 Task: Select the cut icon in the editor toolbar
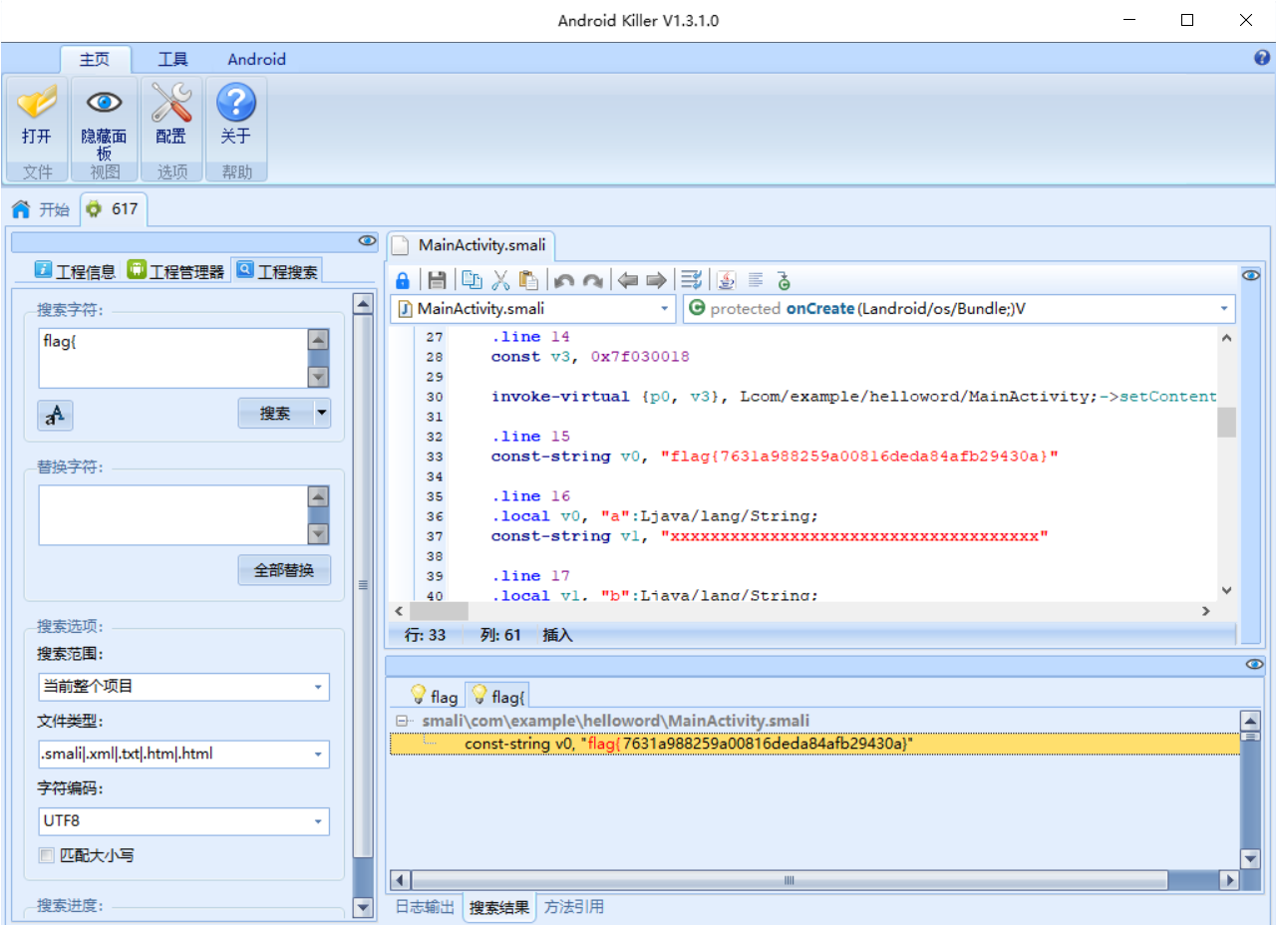pos(500,280)
